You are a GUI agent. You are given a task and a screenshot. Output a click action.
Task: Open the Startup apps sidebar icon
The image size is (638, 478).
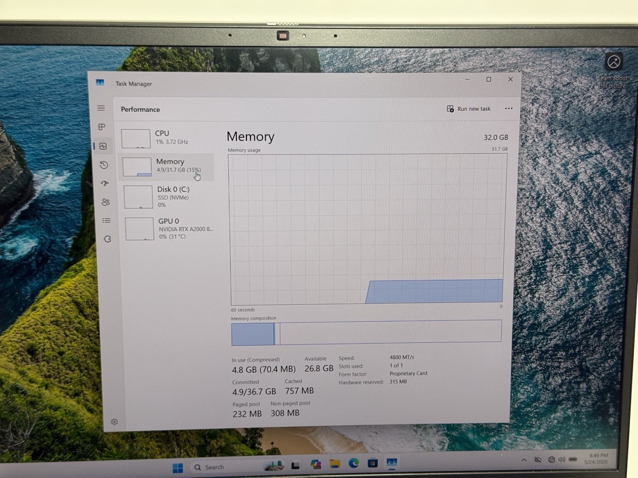tap(105, 184)
